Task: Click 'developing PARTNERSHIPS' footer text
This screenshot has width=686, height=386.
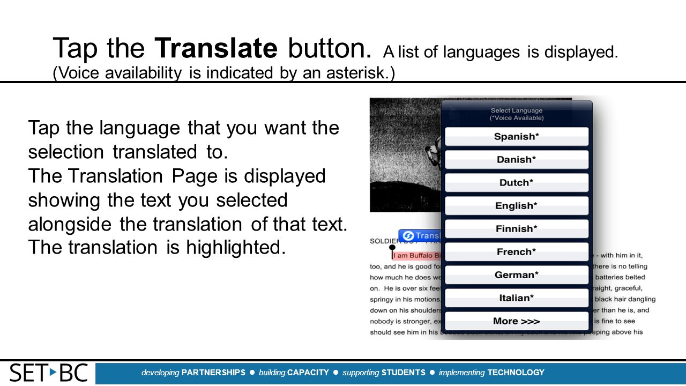Action: 193,373
